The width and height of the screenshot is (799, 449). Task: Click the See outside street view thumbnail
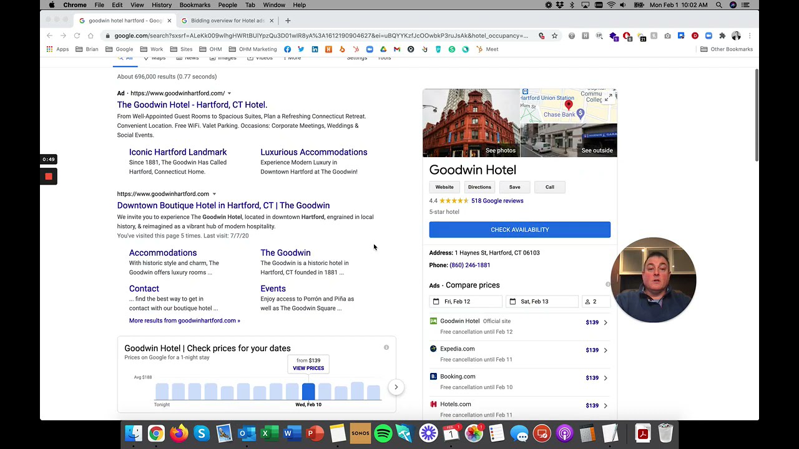pos(569,140)
